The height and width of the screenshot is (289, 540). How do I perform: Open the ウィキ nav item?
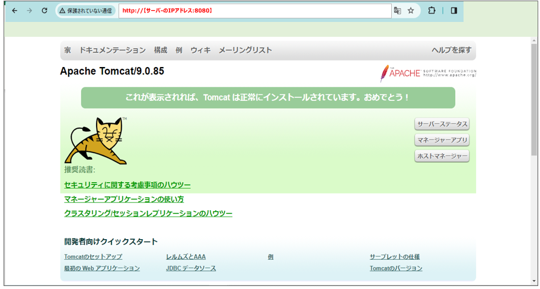click(x=200, y=50)
